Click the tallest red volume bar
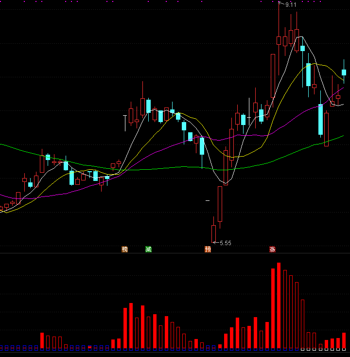 pos(279,305)
